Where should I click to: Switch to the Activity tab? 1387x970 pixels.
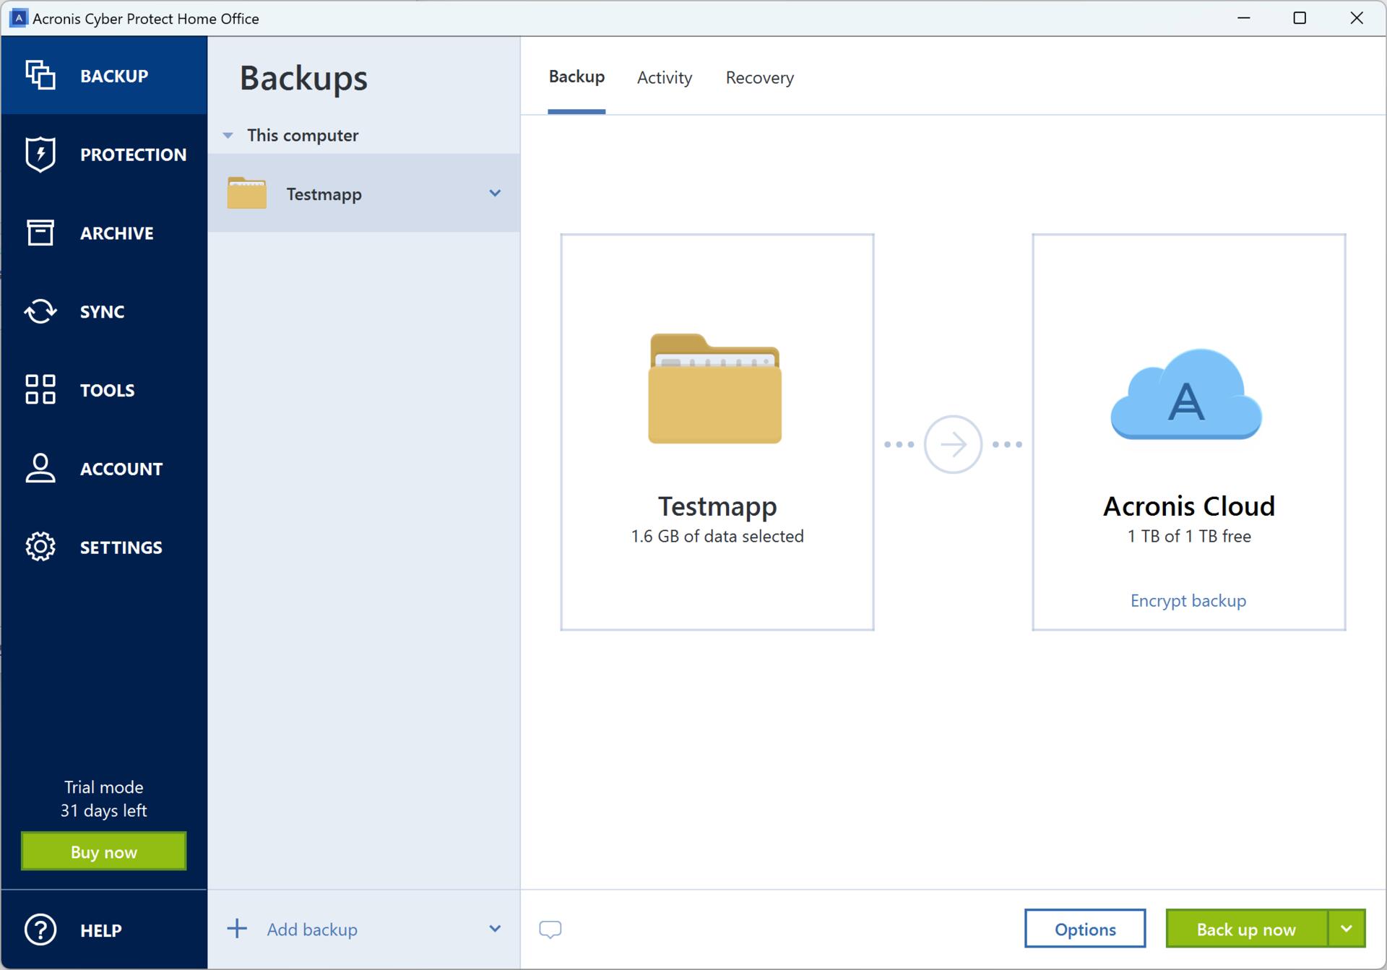[x=664, y=77]
